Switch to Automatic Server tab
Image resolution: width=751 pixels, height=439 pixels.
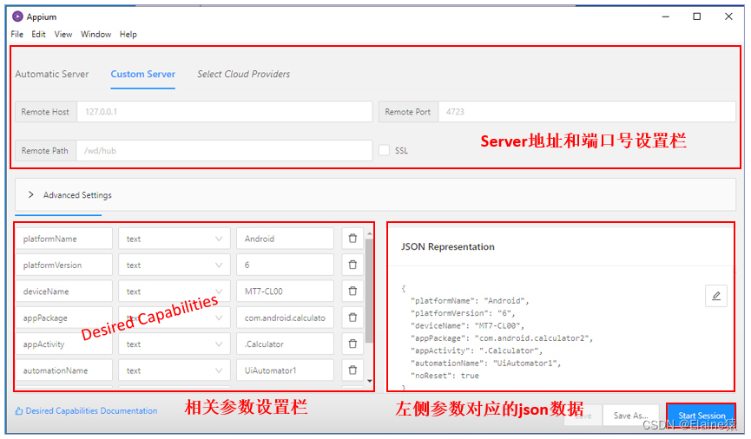tap(52, 75)
